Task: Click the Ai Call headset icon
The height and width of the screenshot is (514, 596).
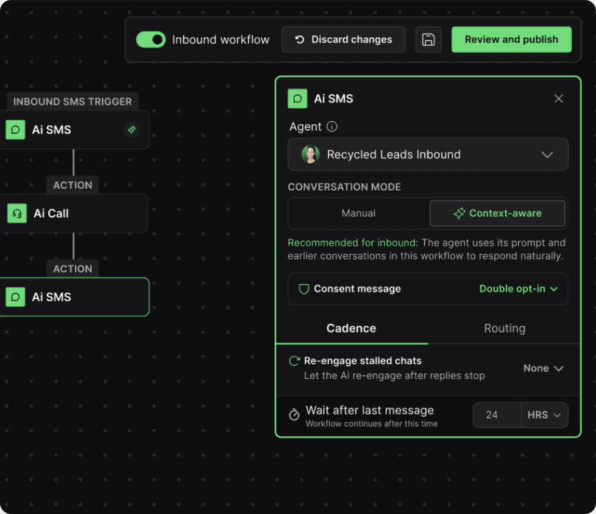Action: click(17, 214)
